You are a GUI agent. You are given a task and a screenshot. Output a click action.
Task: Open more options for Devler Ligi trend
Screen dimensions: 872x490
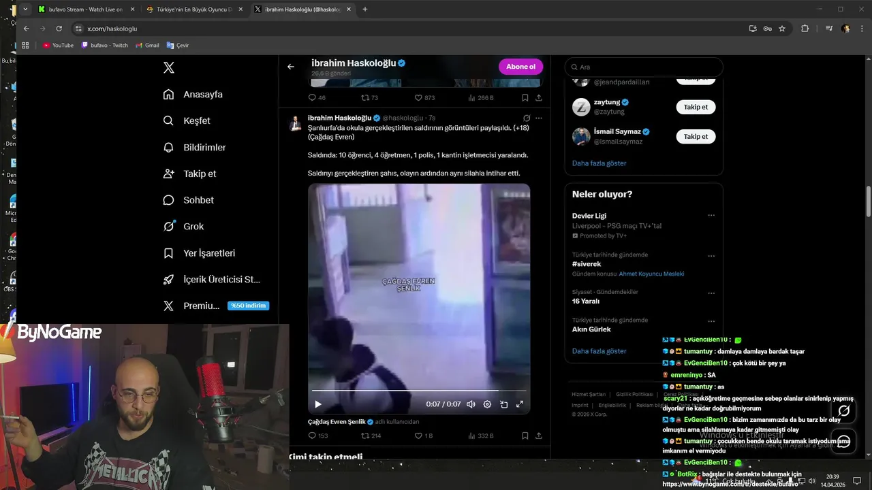click(711, 216)
